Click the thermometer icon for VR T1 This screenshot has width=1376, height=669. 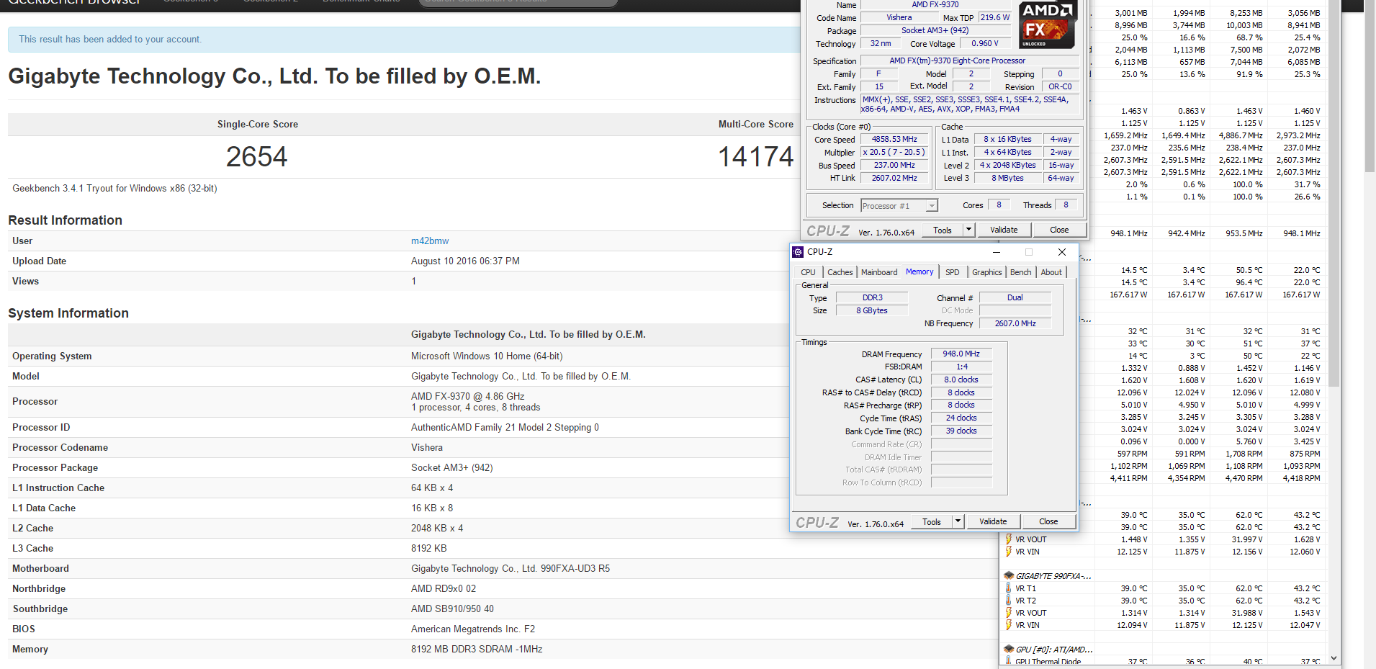point(1009,588)
